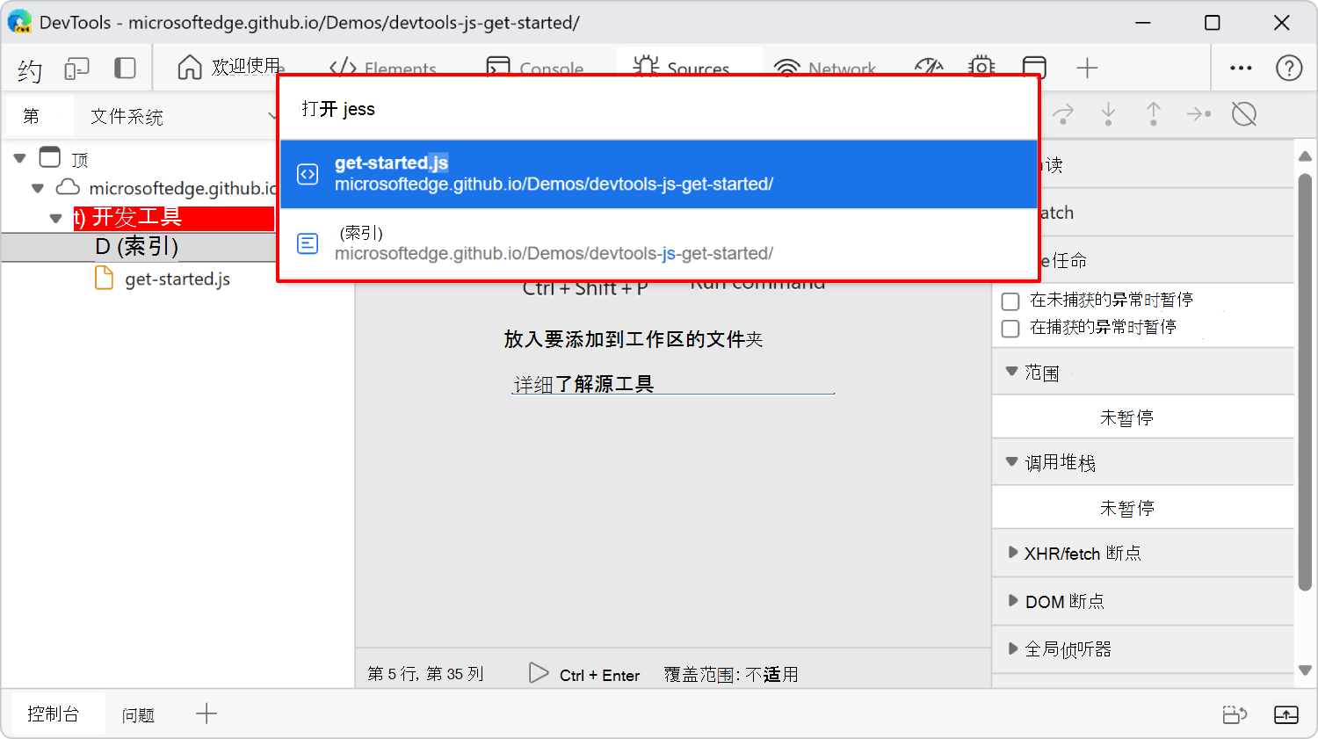Click the cloud icon beside microsoftedge.github.io
1318x739 pixels.
(x=68, y=187)
